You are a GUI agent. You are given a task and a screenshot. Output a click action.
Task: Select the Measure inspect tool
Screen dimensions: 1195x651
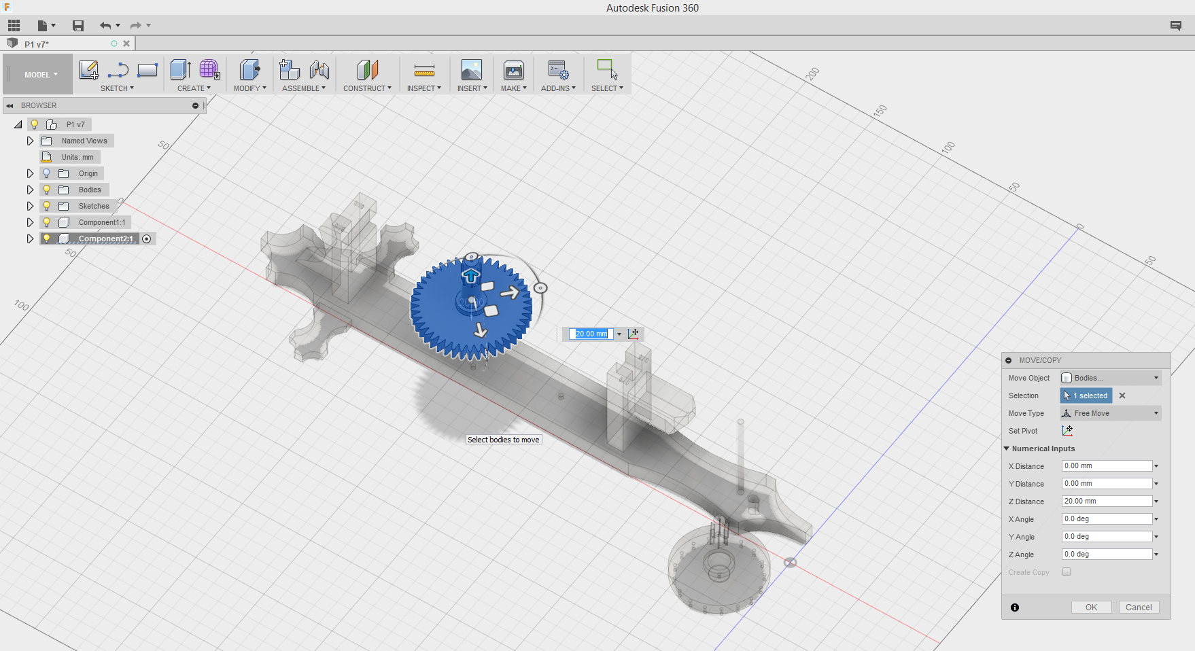424,70
